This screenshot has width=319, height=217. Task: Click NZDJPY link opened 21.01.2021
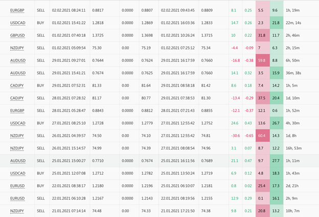point(17,210)
